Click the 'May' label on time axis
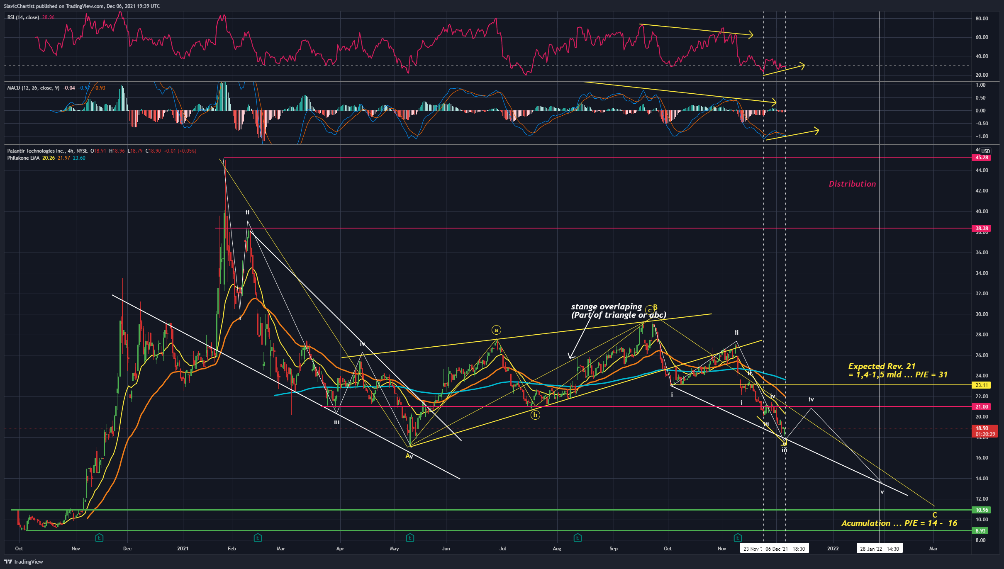This screenshot has width=1004, height=569. [394, 549]
